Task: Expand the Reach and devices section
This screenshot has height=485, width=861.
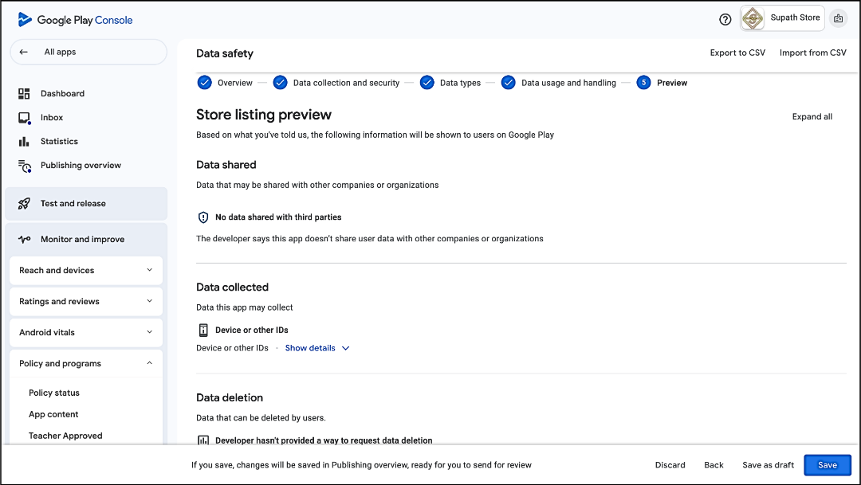Action: click(x=149, y=271)
